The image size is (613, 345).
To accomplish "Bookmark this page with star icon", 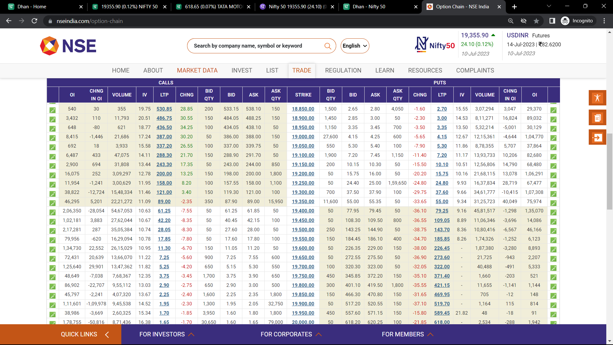I will pyautogui.click(x=536, y=21).
